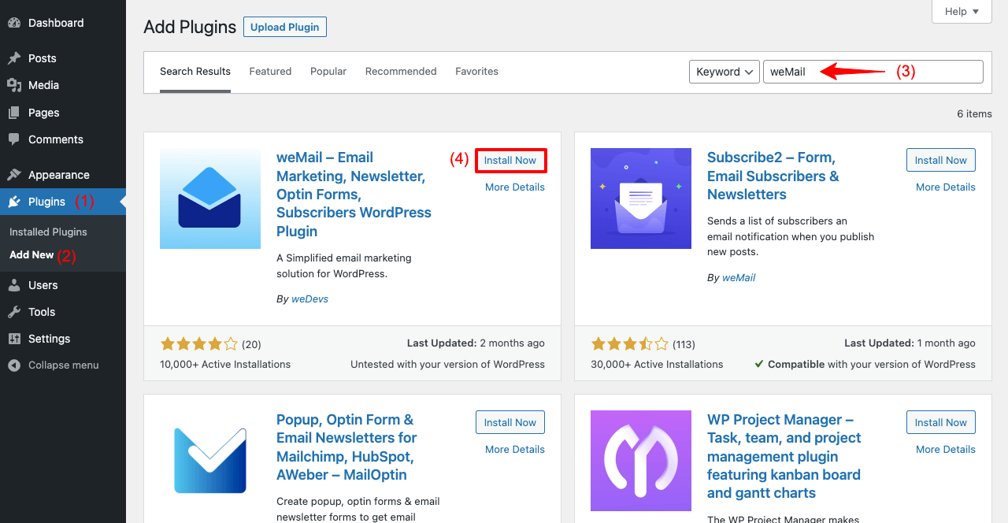The width and height of the screenshot is (1008, 523).
Task: Click the weMail plugin envelope thumbnail
Action: [x=210, y=198]
